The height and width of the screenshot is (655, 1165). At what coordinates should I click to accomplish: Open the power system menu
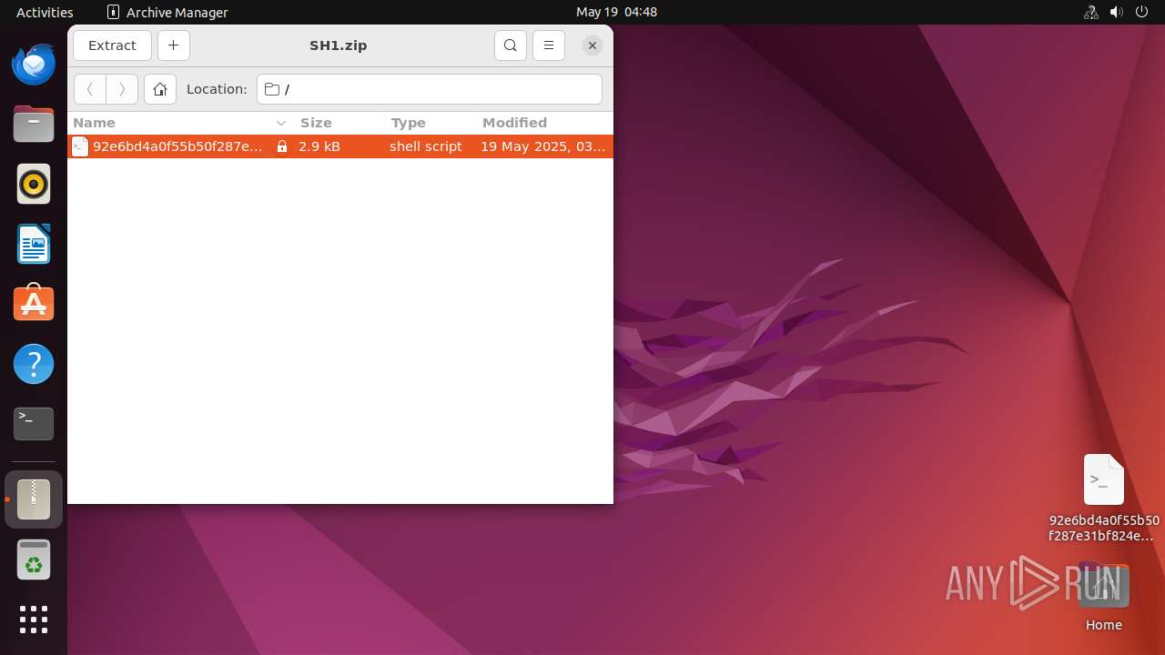1142,12
